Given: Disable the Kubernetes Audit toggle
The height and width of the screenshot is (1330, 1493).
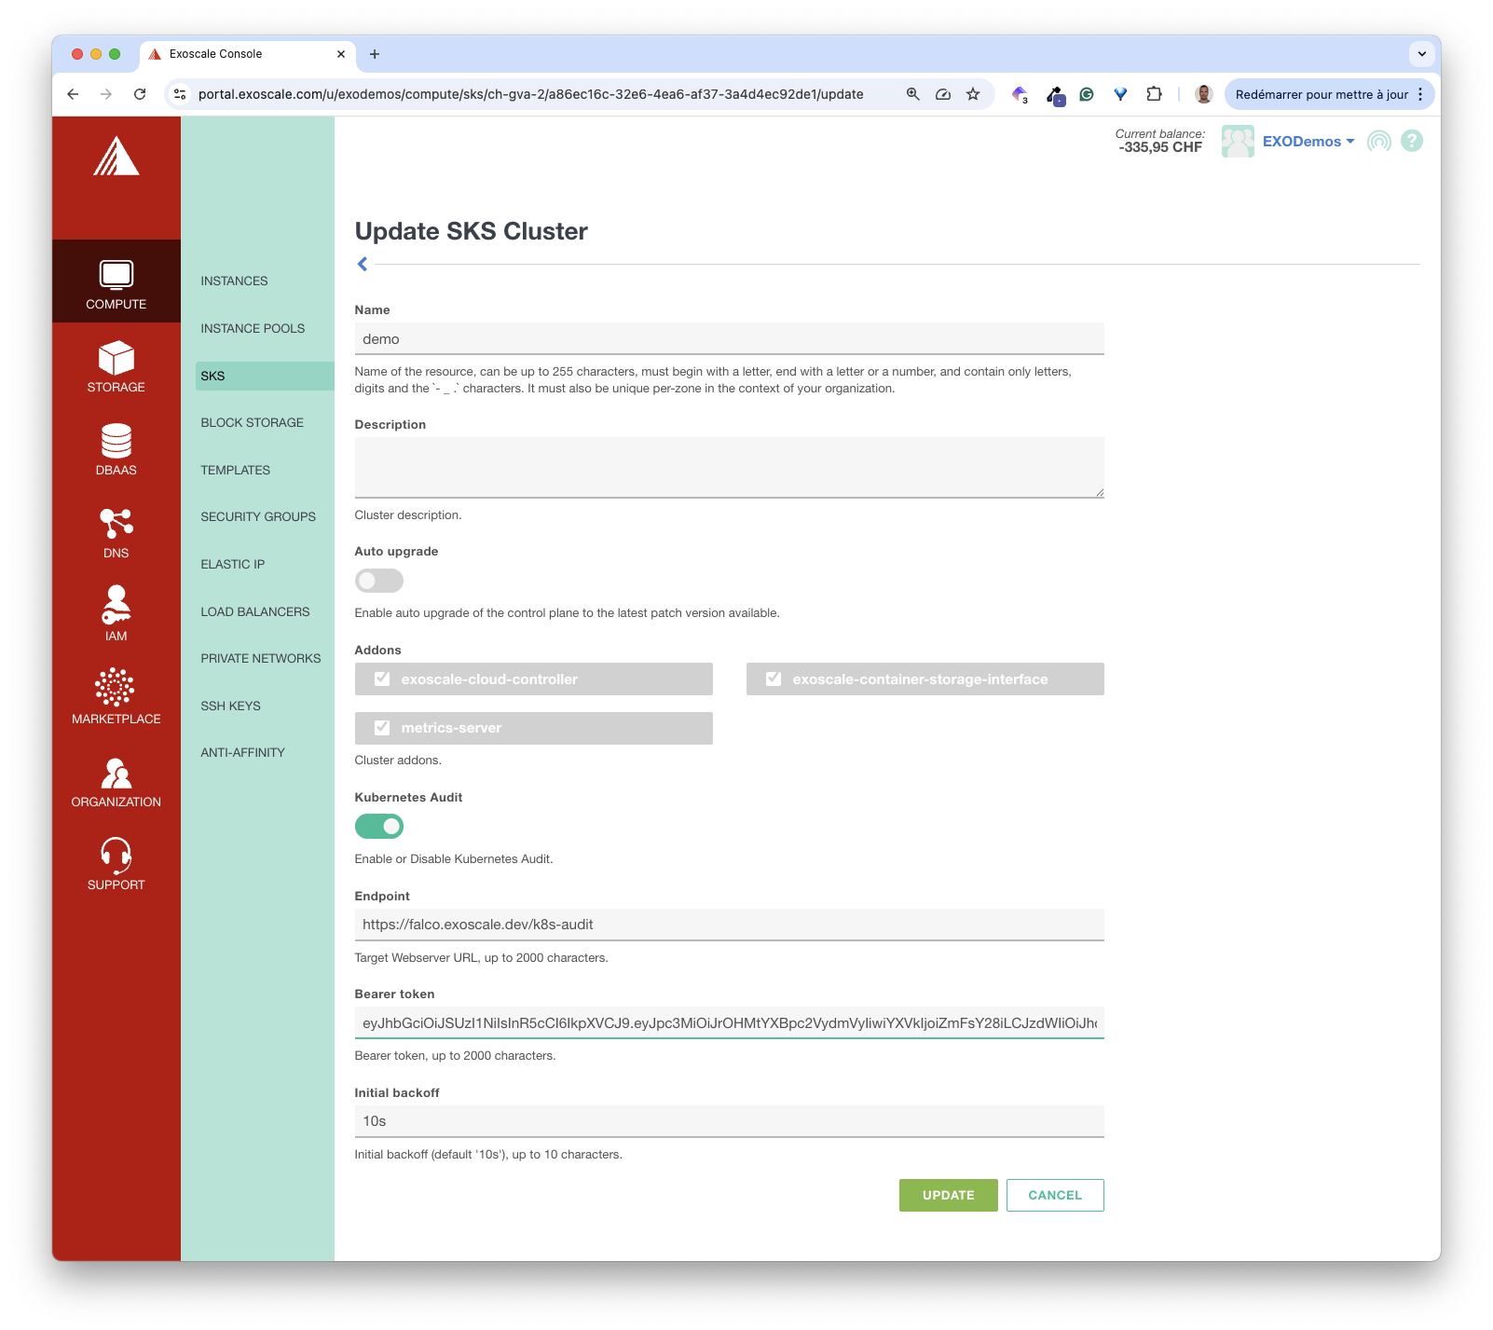Looking at the screenshot, I should pos(378,827).
